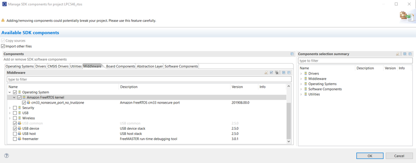Click the warning triangle icon
The image size is (416, 163).
click(3, 20)
